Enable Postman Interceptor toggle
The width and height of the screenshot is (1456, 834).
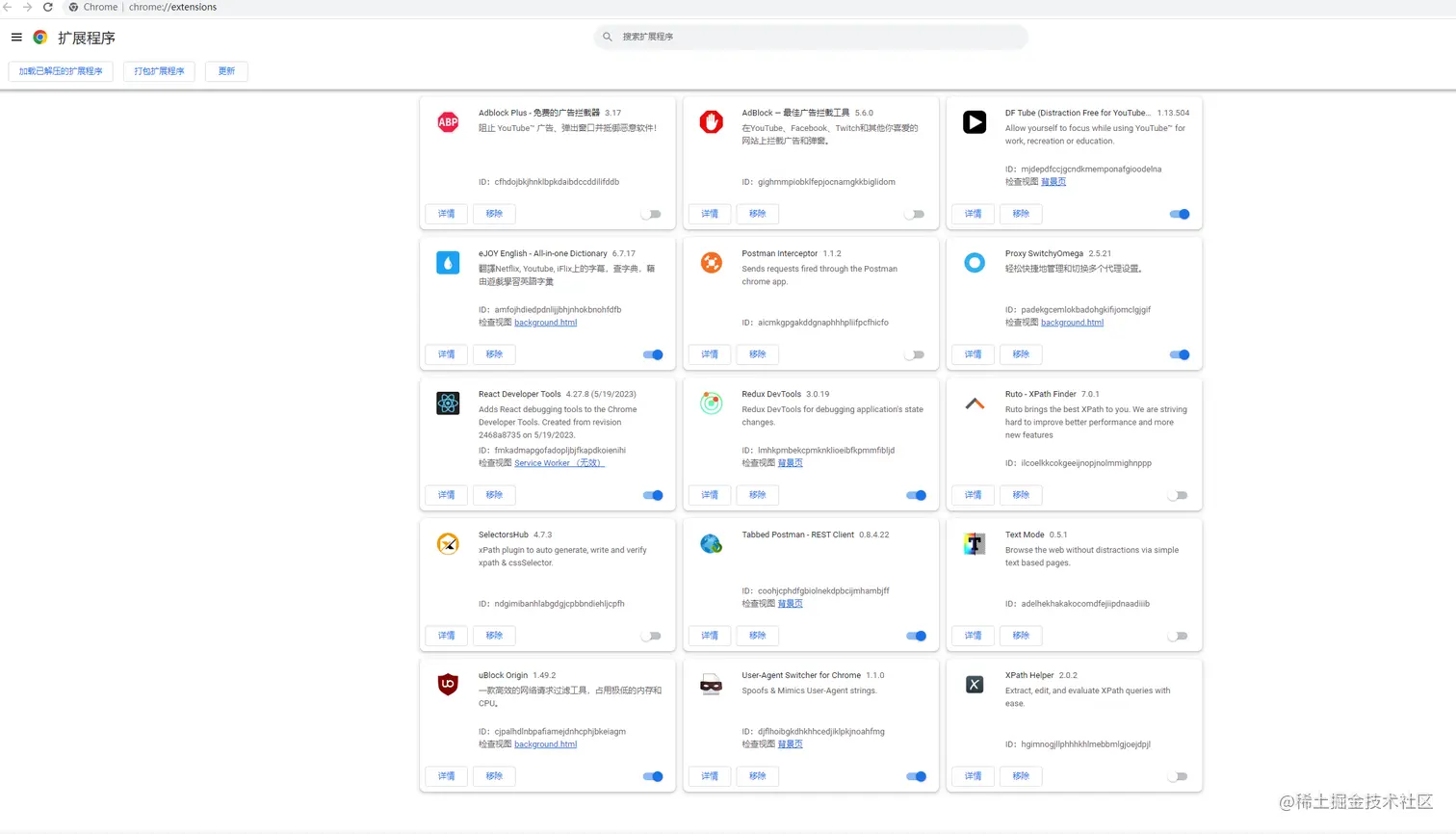pos(915,354)
